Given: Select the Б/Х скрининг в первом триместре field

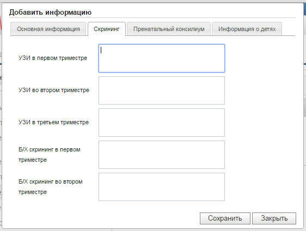Looking at the screenshot, I should 162,155.
